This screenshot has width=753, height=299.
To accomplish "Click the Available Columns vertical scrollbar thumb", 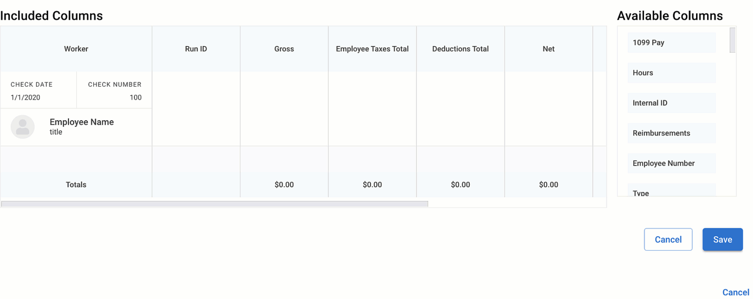I will pyautogui.click(x=732, y=40).
